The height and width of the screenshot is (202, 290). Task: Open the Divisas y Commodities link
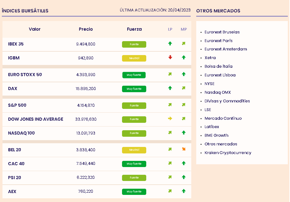point(227,101)
